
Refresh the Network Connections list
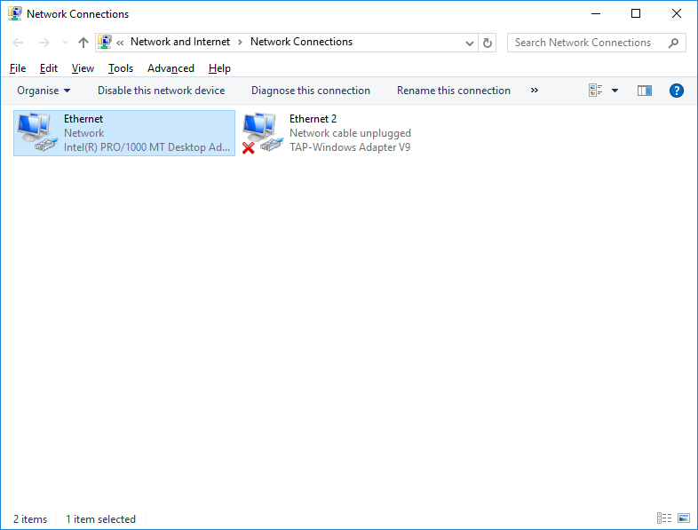pos(487,43)
